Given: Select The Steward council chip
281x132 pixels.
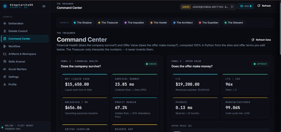Looking at the screenshot, I should (x=234, y=23).
